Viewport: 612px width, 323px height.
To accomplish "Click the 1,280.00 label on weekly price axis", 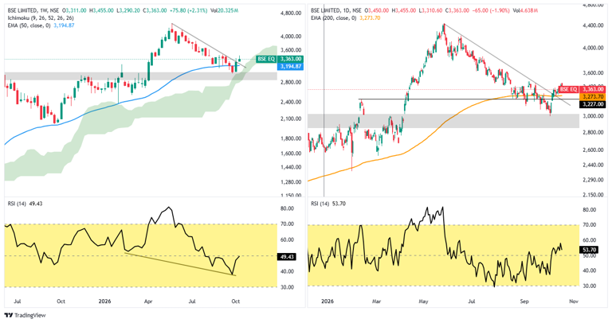I will [291, 182].
